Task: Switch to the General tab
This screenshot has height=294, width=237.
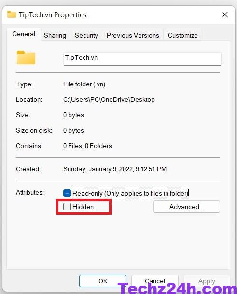Action: coord(24,34)
